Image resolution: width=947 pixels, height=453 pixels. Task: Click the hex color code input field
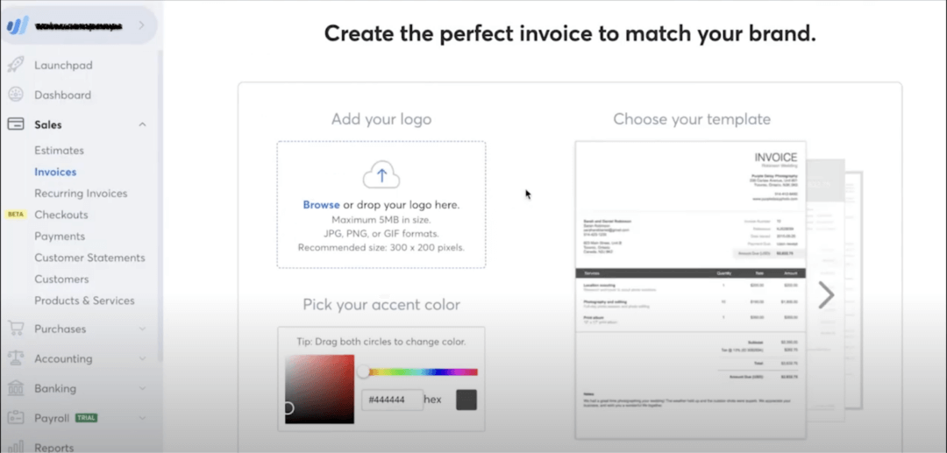point(392,400)
